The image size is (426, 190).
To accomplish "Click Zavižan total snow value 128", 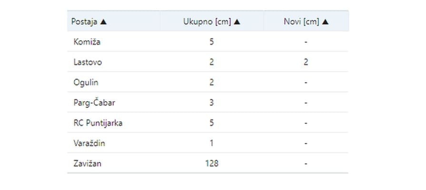I will tap(211, 163).
